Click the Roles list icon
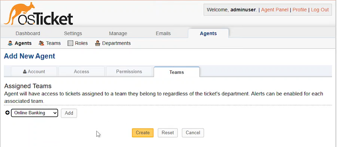The width and height of the screenshot is (337, 147). 70,43
